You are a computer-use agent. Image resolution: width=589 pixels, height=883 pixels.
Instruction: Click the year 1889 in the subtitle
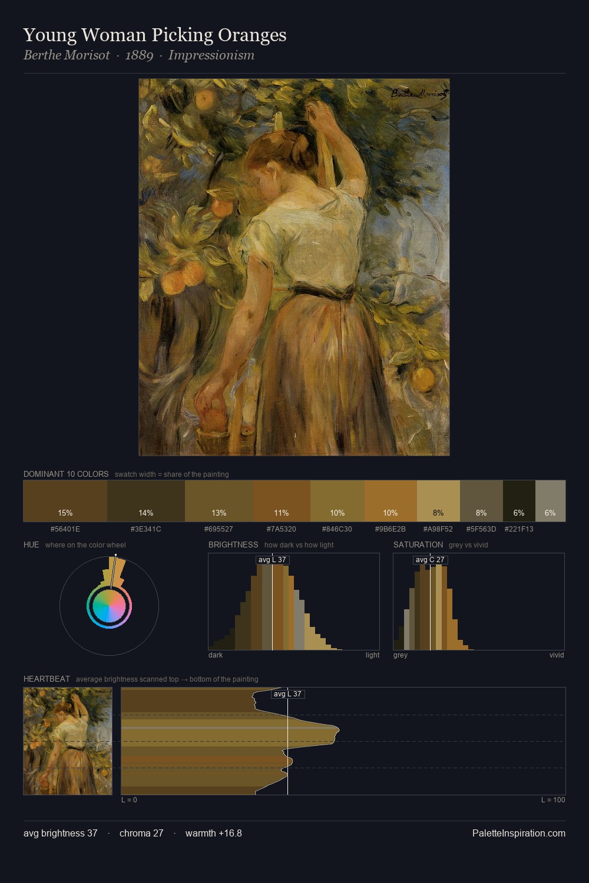[139, 55]
